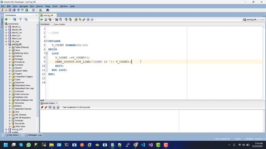Open WhatsApp from the taskbar
Screen dimensions: 266x149
(x=29, y=145)
